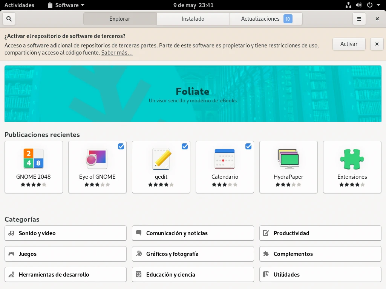Click the installed checkmark on Eye of GNOME
This screenshot has height=289, width=386.
click(121, 146)
